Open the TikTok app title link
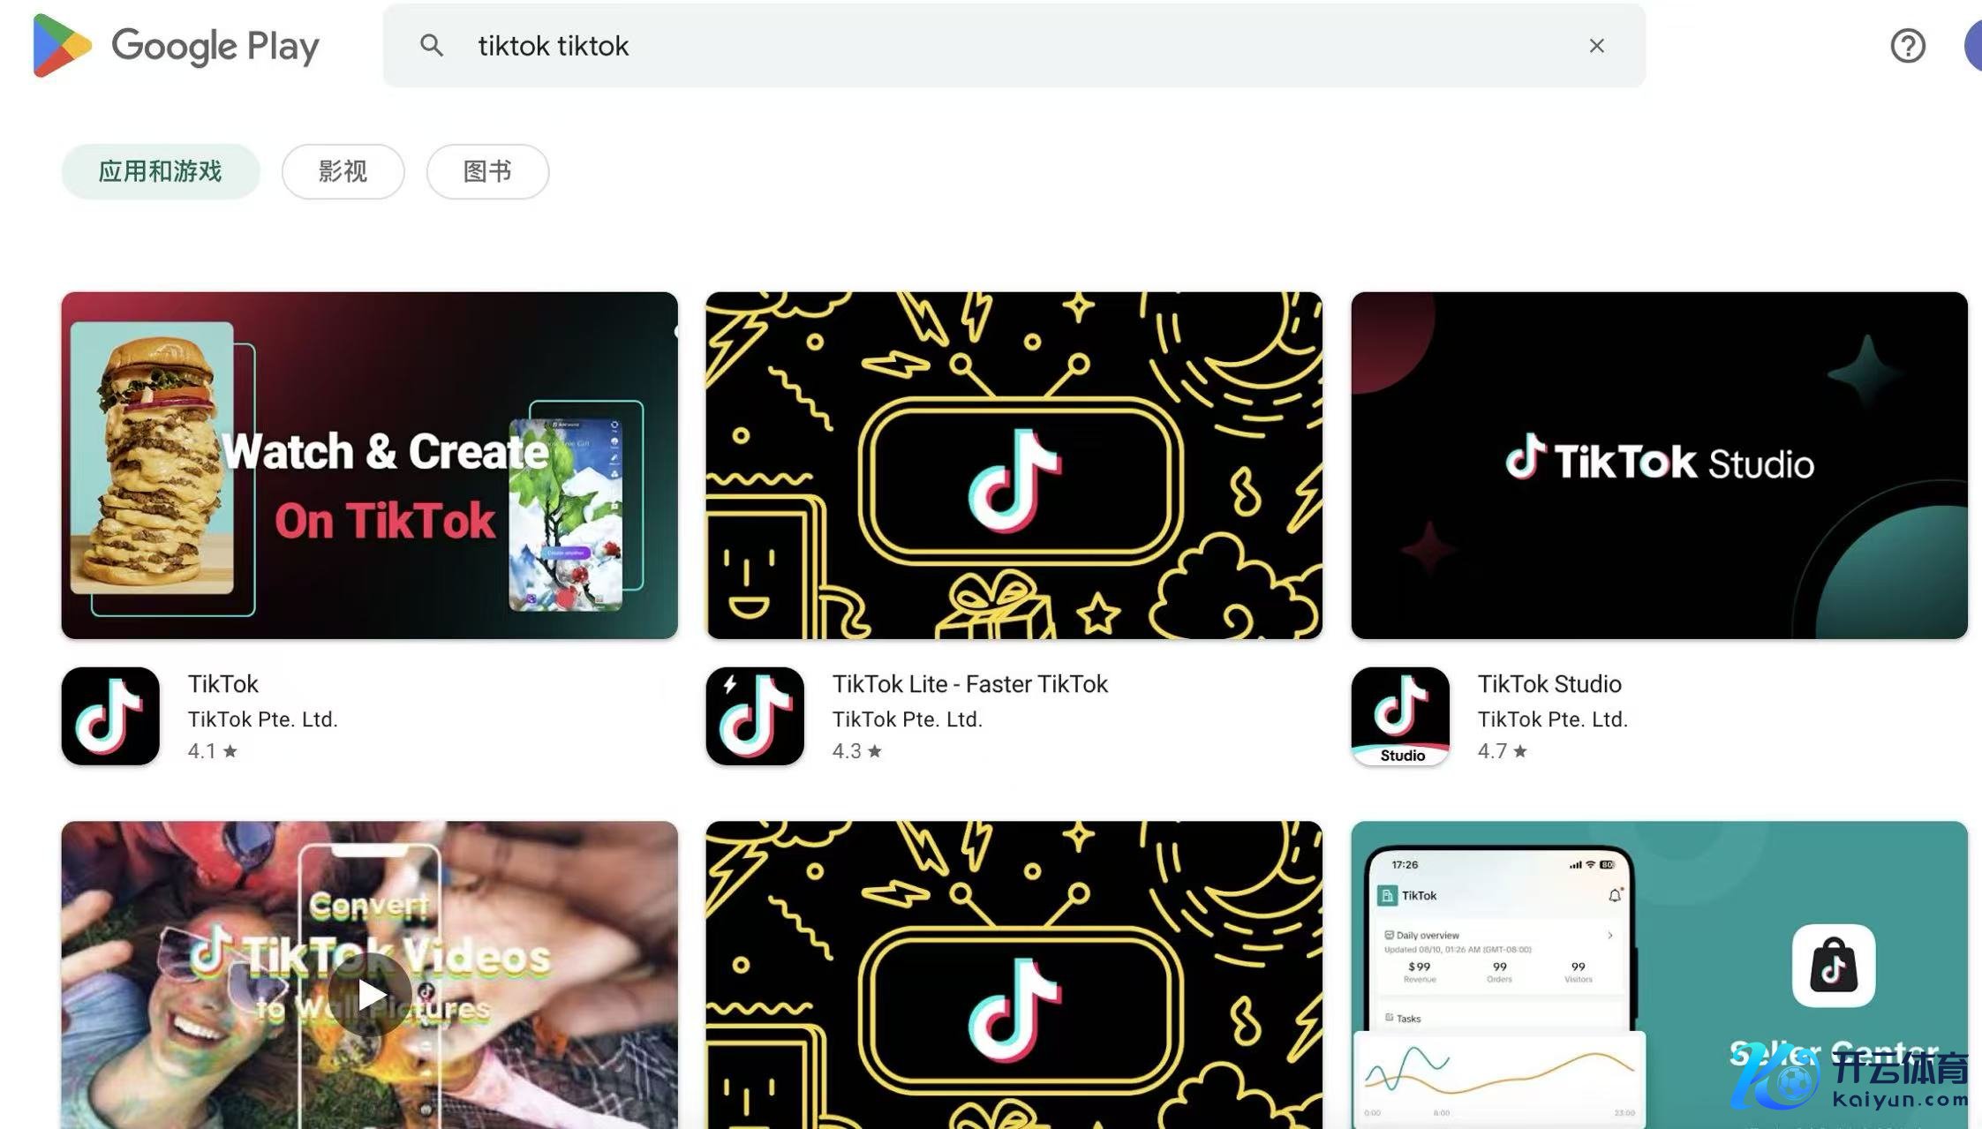This screenshot has width=1982, height=1129. point(223,684)
